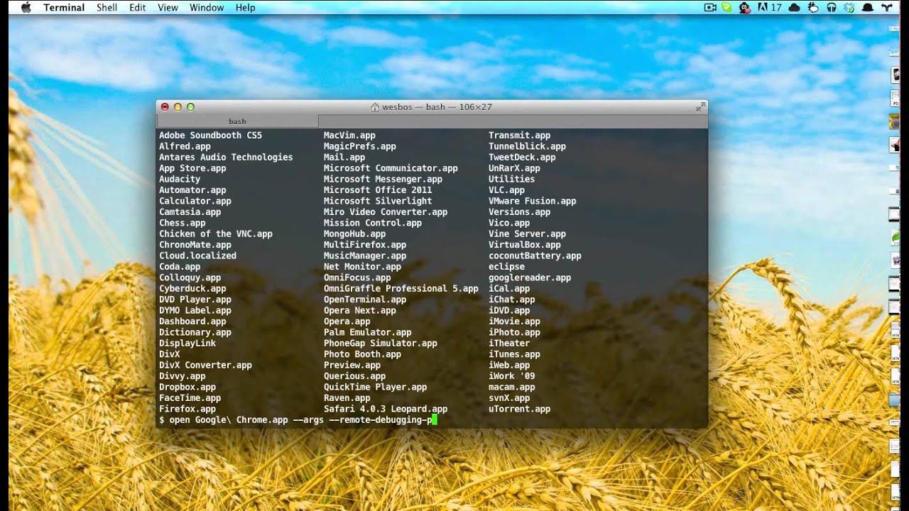
Task: Open the Apple menu
Action: click(26, 7)
